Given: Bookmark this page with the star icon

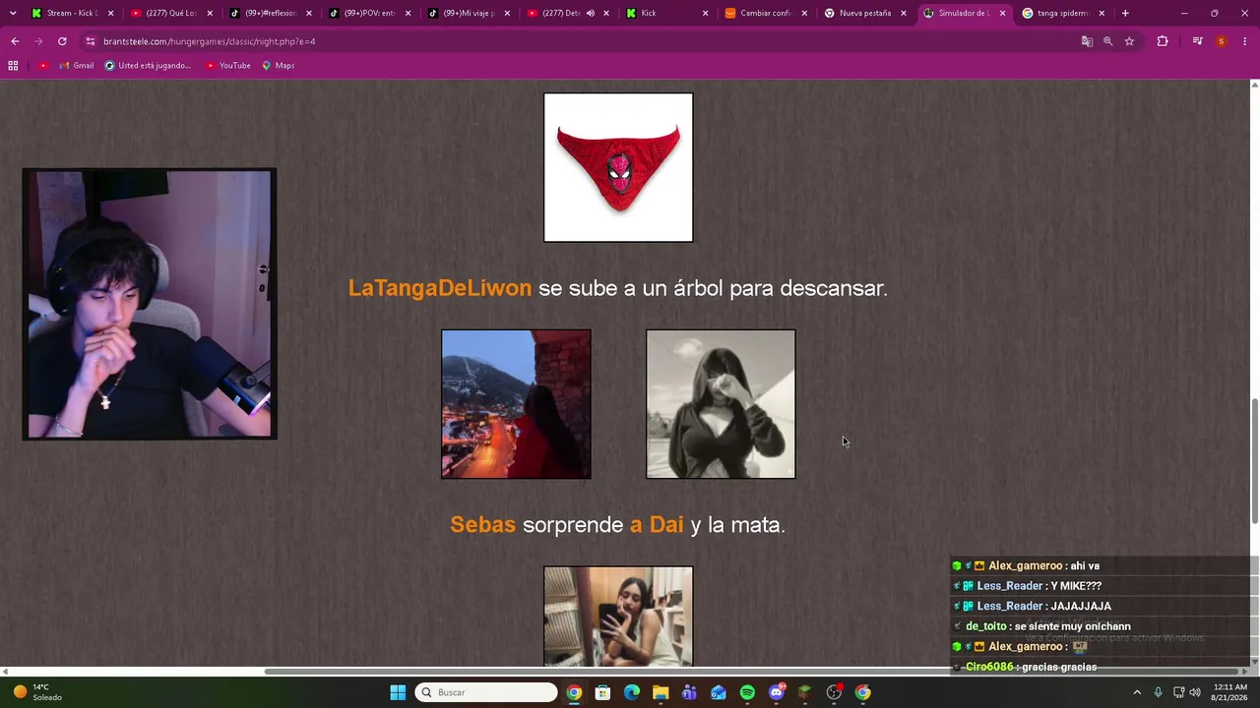Looking at the screenshot, I should pyautogui.click(x=1129, y=41).
